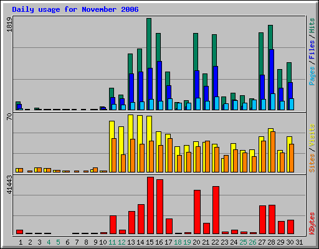Click the red KBytes bar for day 15
Screen dimensions: 319x249
150,205
